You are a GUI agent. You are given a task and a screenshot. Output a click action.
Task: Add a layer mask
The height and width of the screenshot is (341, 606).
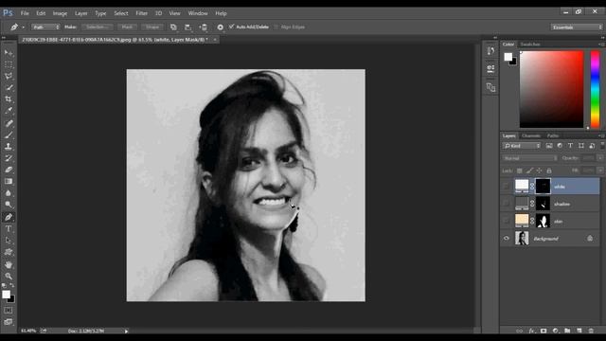click(x=544, y=331)
